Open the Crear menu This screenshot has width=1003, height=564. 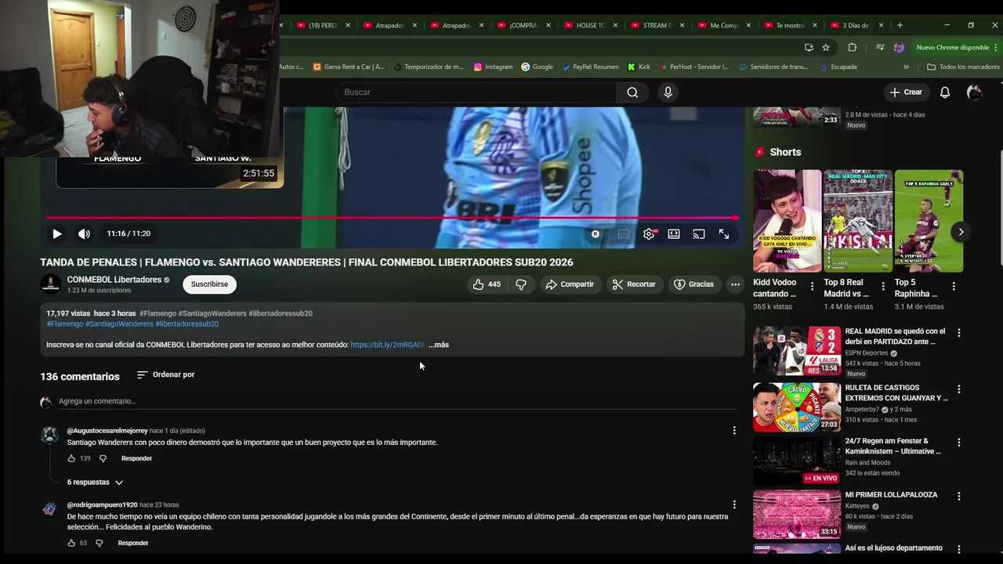(906, 92)
